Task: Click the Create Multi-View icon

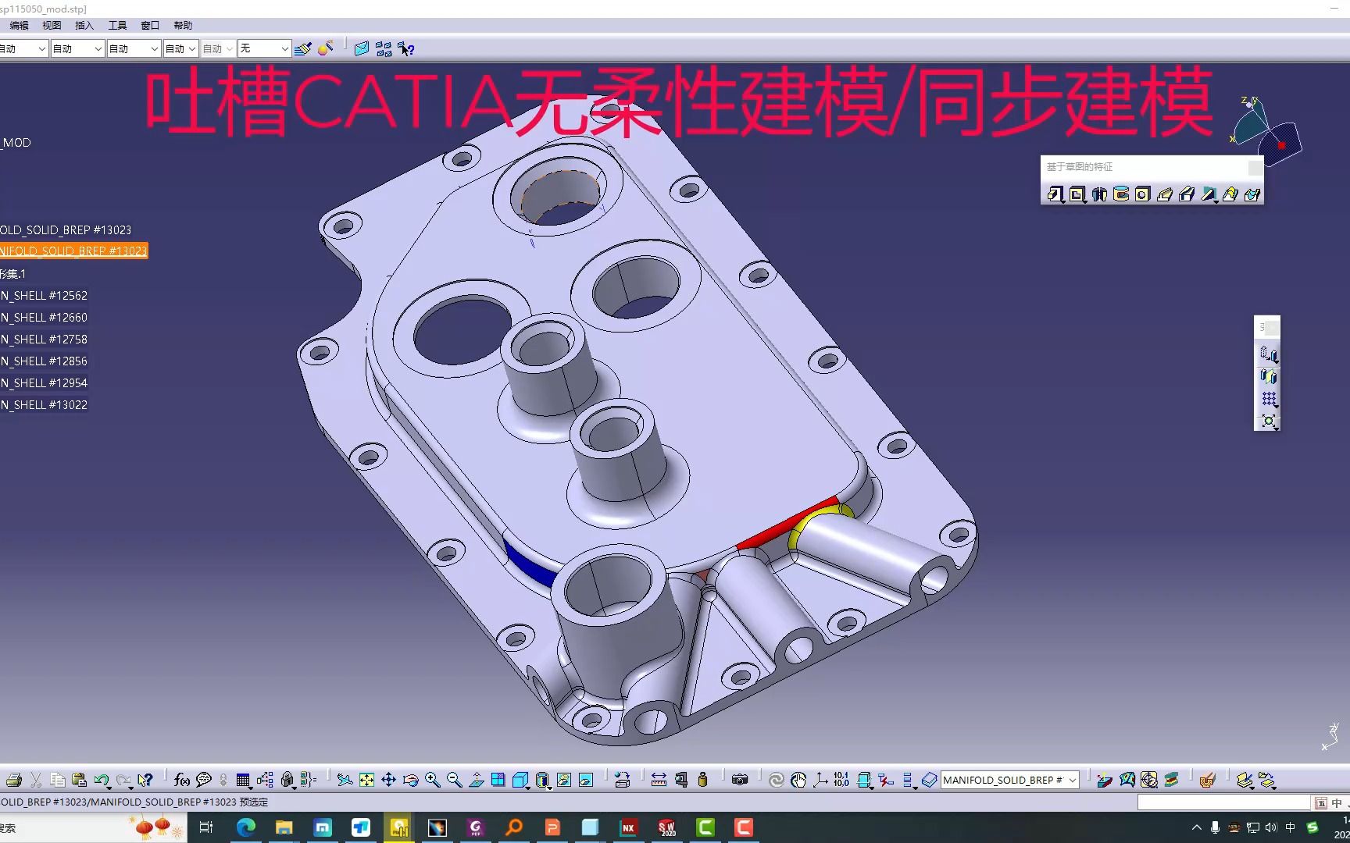Action: coord(498,780)
